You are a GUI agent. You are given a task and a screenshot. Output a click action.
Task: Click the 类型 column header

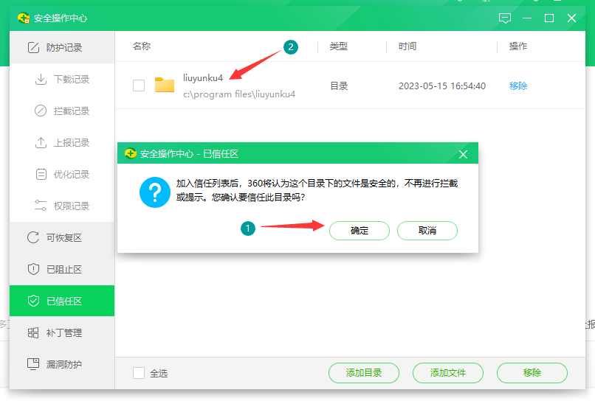point(339,46)
